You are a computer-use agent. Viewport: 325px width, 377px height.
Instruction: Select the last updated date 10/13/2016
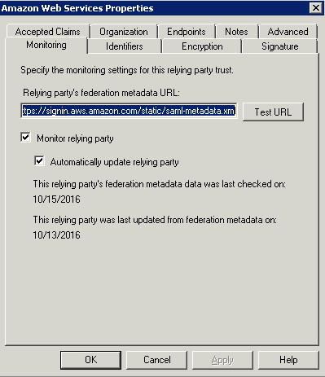coord(56,235)
